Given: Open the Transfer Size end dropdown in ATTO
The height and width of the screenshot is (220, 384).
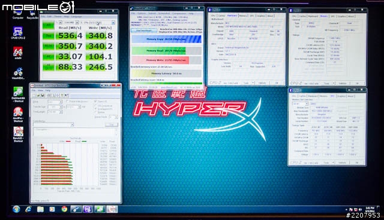Looking at the screenshot, I should pyautogui.click(x=73, y=107).
